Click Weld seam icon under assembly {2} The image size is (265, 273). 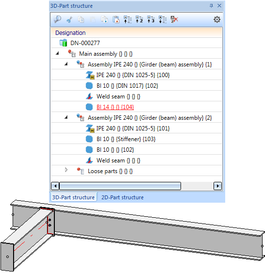click(89, 160)
